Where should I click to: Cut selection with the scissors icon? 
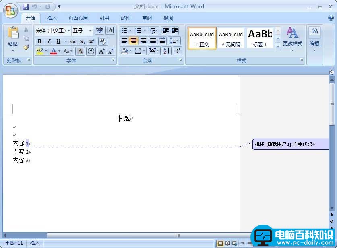[x=26, y=29]
